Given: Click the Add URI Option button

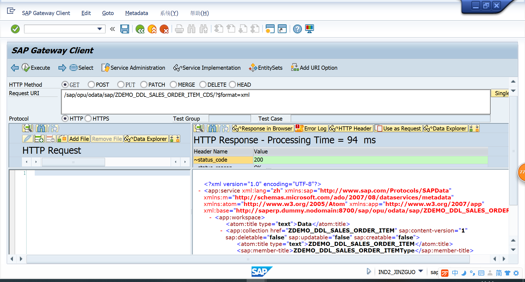Looking at the screenshot, I should 314,68.
